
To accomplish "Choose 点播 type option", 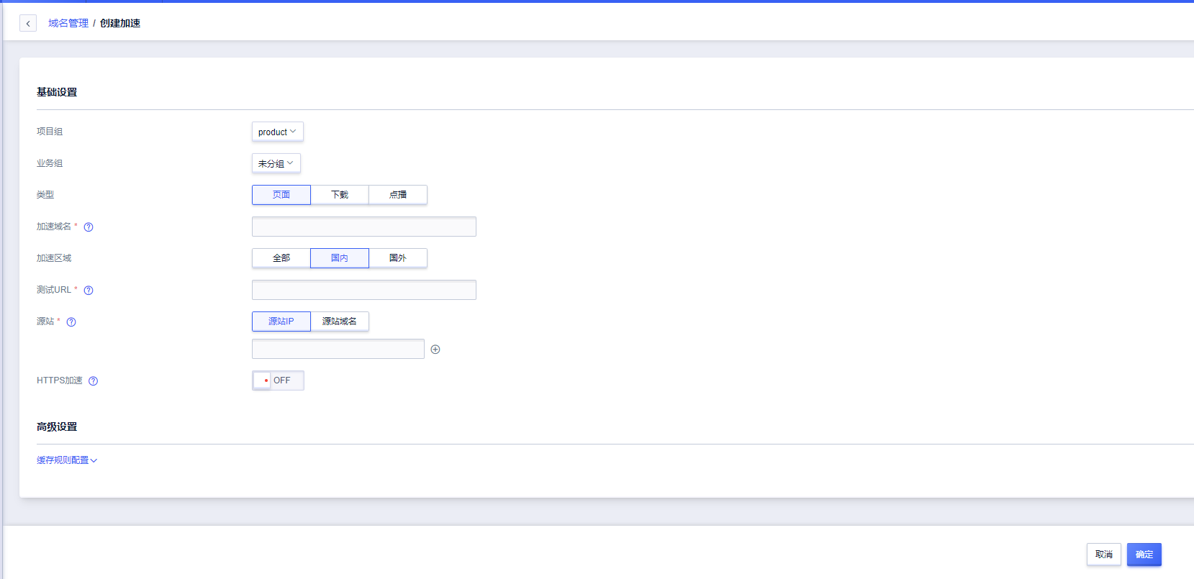I will (x=398, y=195).
